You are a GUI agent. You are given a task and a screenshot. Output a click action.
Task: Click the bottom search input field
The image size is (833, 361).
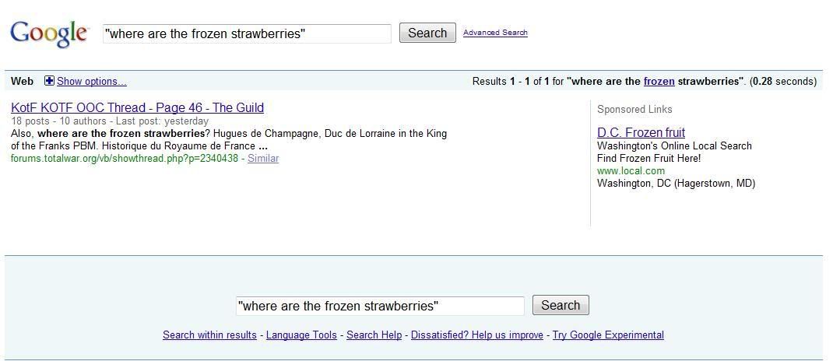[x=381, y=307]
